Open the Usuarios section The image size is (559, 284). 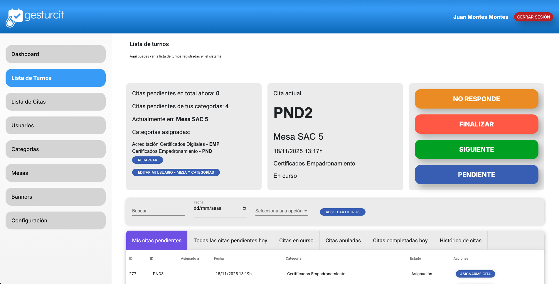coord(55,125)
